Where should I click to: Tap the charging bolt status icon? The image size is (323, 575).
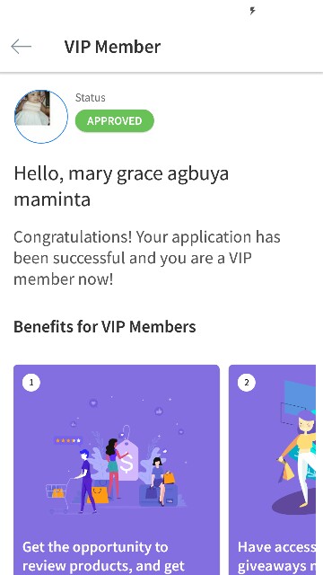[x=252, y=11]
